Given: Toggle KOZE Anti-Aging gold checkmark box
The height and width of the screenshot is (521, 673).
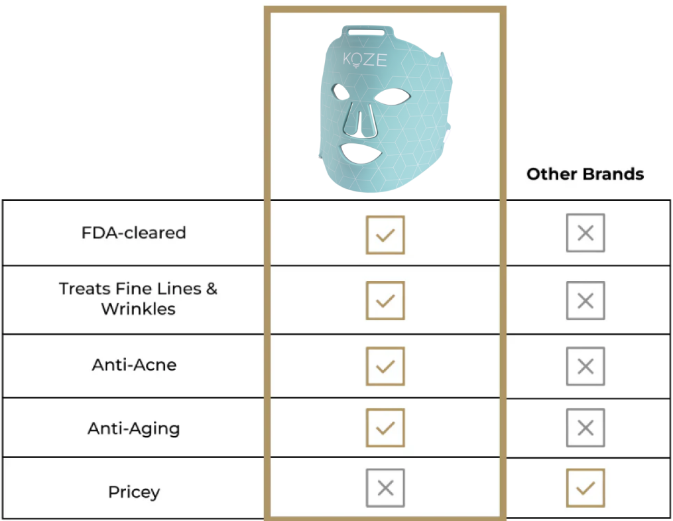Looking at the screenshot, I should coord(385,428).
